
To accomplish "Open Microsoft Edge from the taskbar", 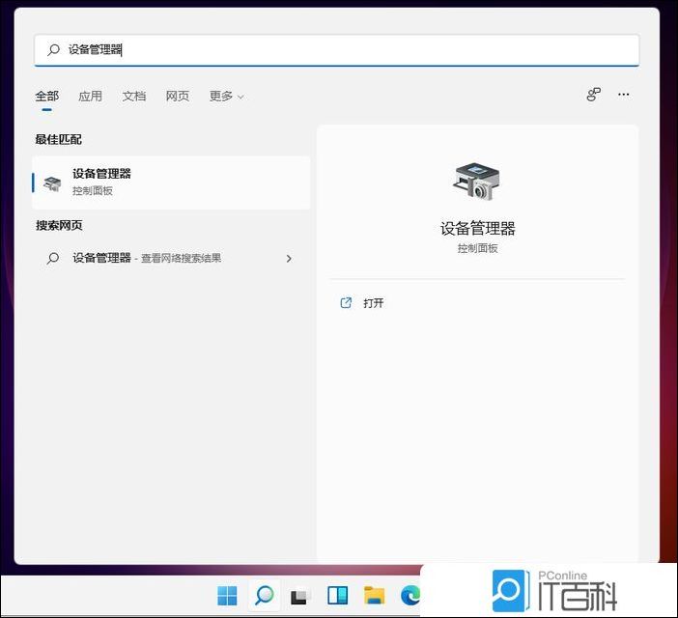I will coord(410,596).
